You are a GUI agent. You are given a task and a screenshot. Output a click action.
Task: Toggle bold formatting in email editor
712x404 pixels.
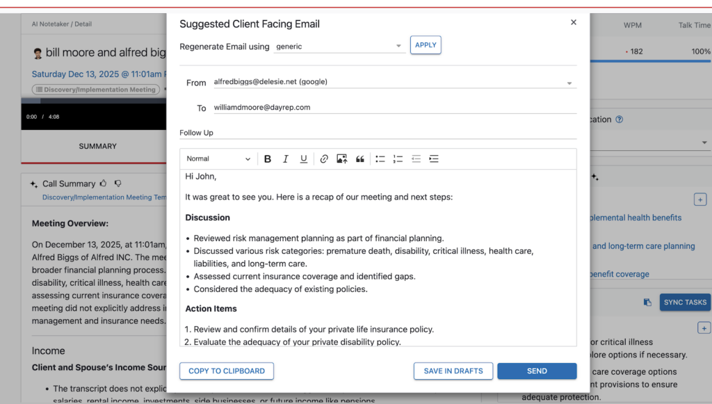(x=268, y=159)
